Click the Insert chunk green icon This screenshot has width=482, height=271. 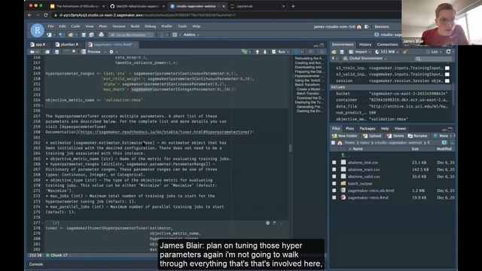[244, 52]
